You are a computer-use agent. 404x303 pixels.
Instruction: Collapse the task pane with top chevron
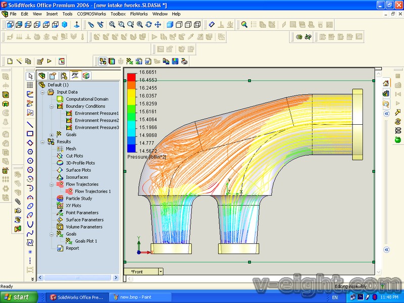click(x=386, y=114)
